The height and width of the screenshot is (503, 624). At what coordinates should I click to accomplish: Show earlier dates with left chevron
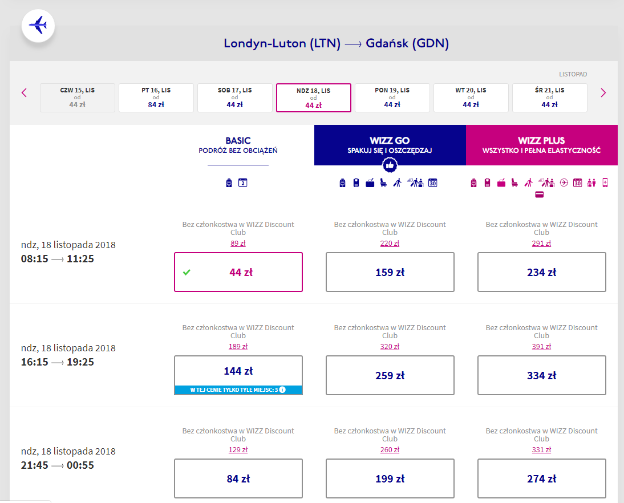coord(25,93)
